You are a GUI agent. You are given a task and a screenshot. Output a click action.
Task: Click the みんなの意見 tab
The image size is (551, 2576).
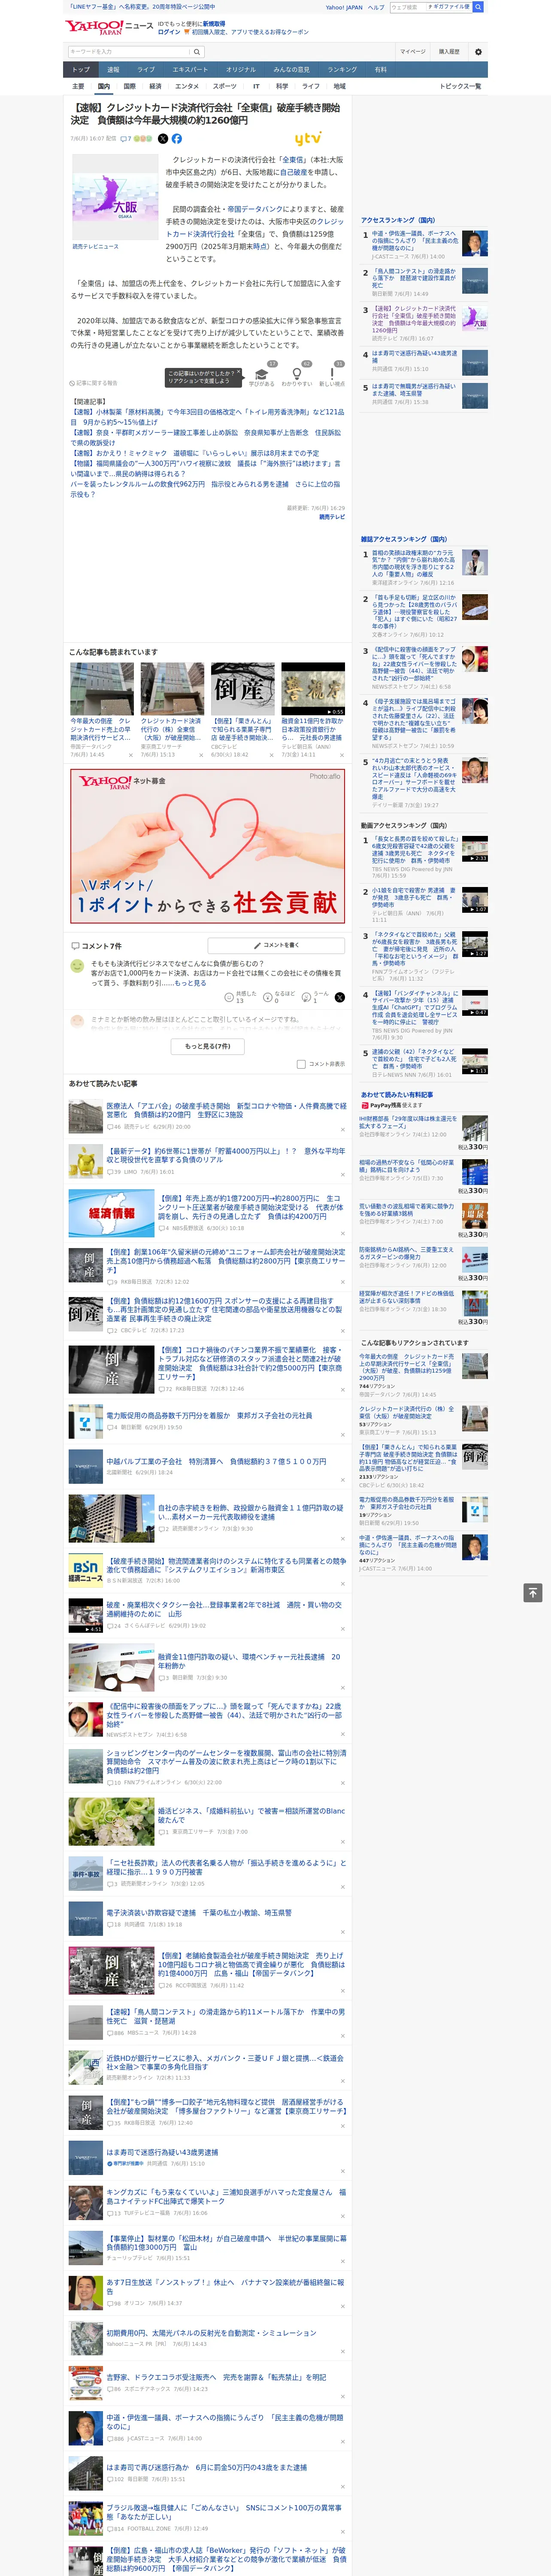[x=291, y=70]
